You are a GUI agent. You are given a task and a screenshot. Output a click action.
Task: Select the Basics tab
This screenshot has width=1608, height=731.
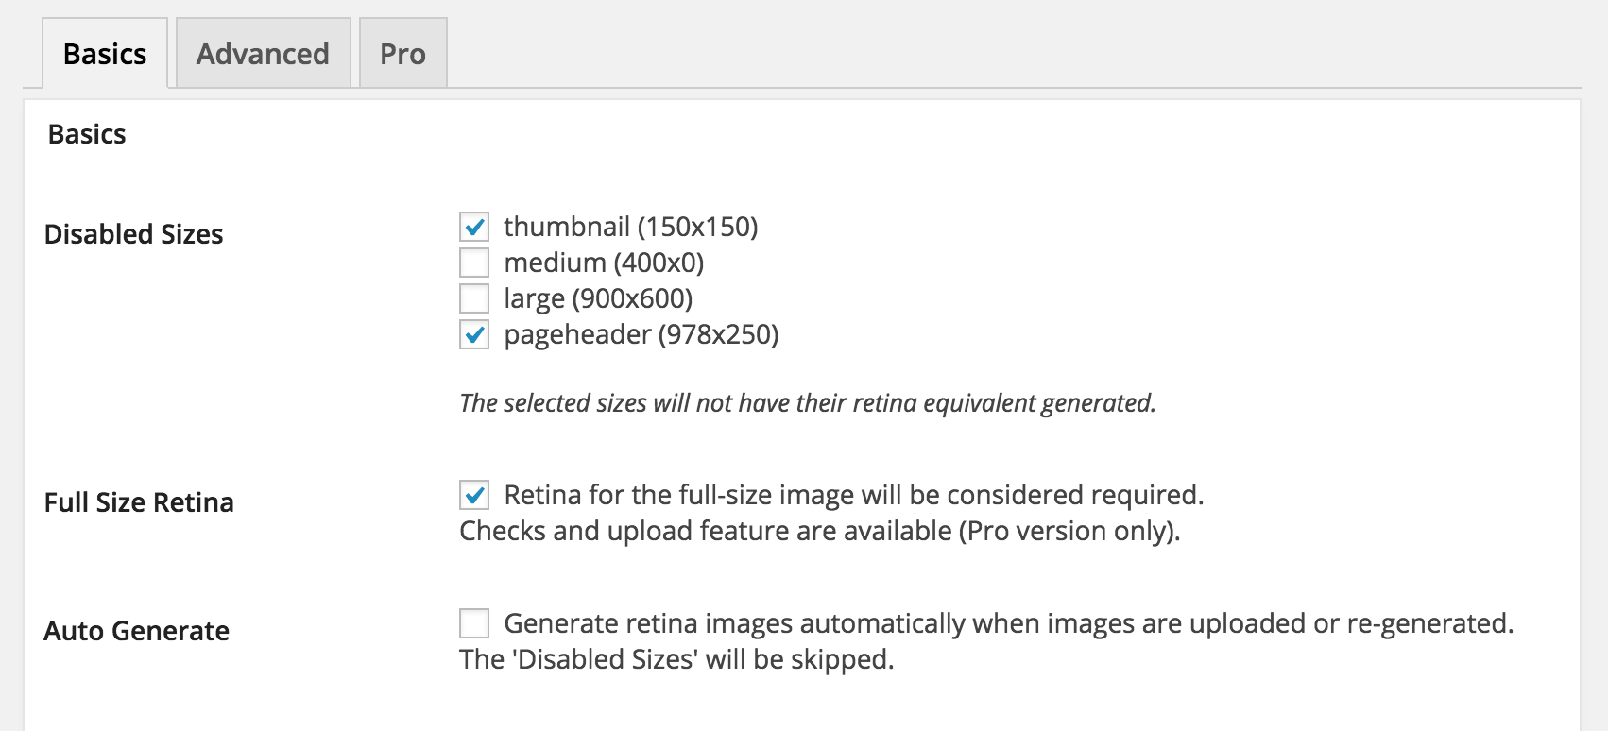coord(105,54)
